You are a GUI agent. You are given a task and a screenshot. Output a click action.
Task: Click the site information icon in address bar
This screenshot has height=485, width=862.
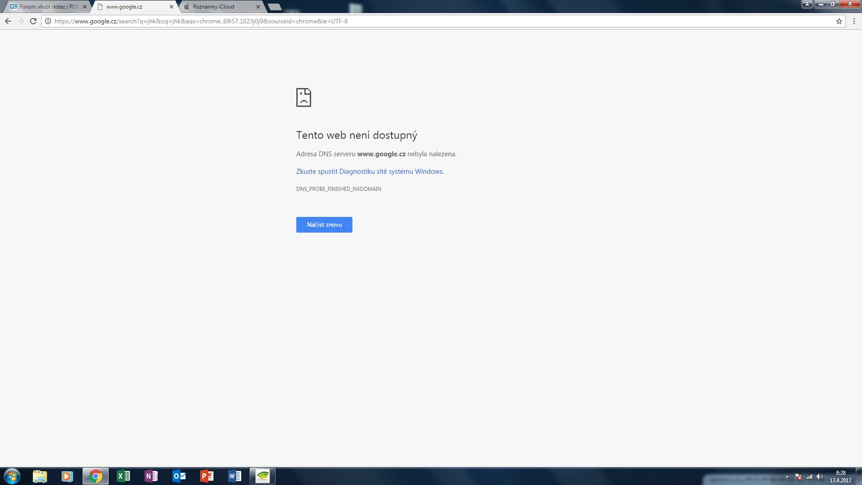pos(48,21)
